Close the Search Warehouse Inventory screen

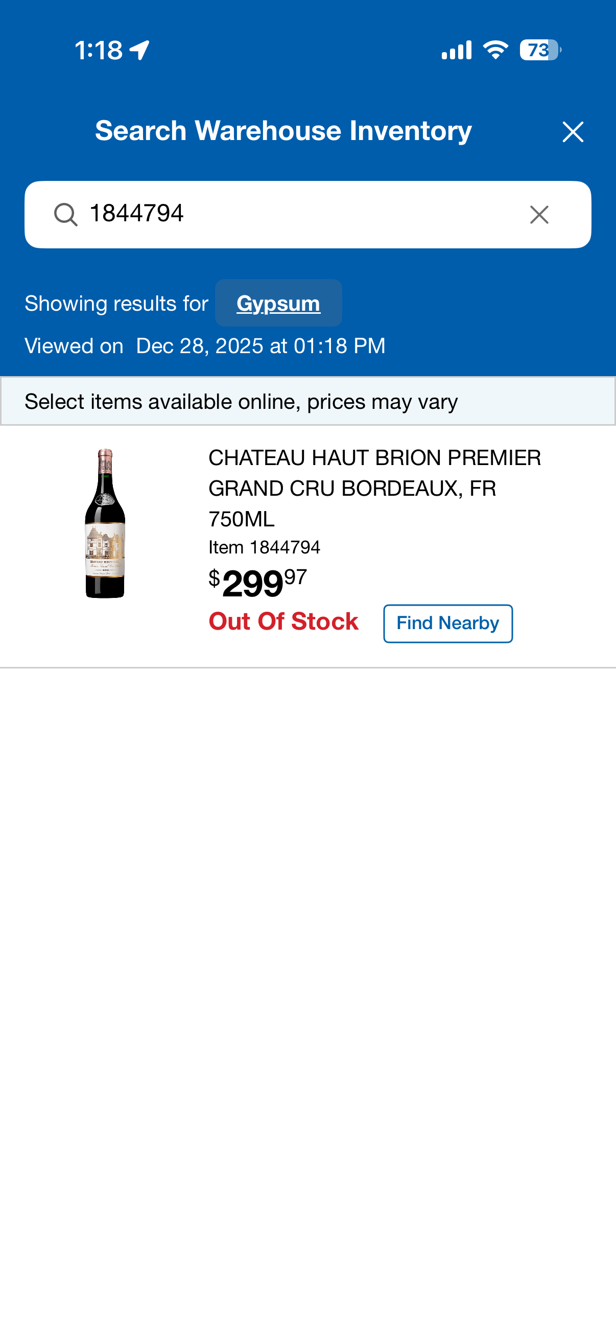[x=573, y=132]
